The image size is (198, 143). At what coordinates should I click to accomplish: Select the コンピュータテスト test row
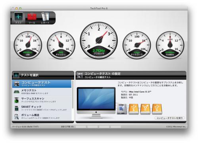42,84
